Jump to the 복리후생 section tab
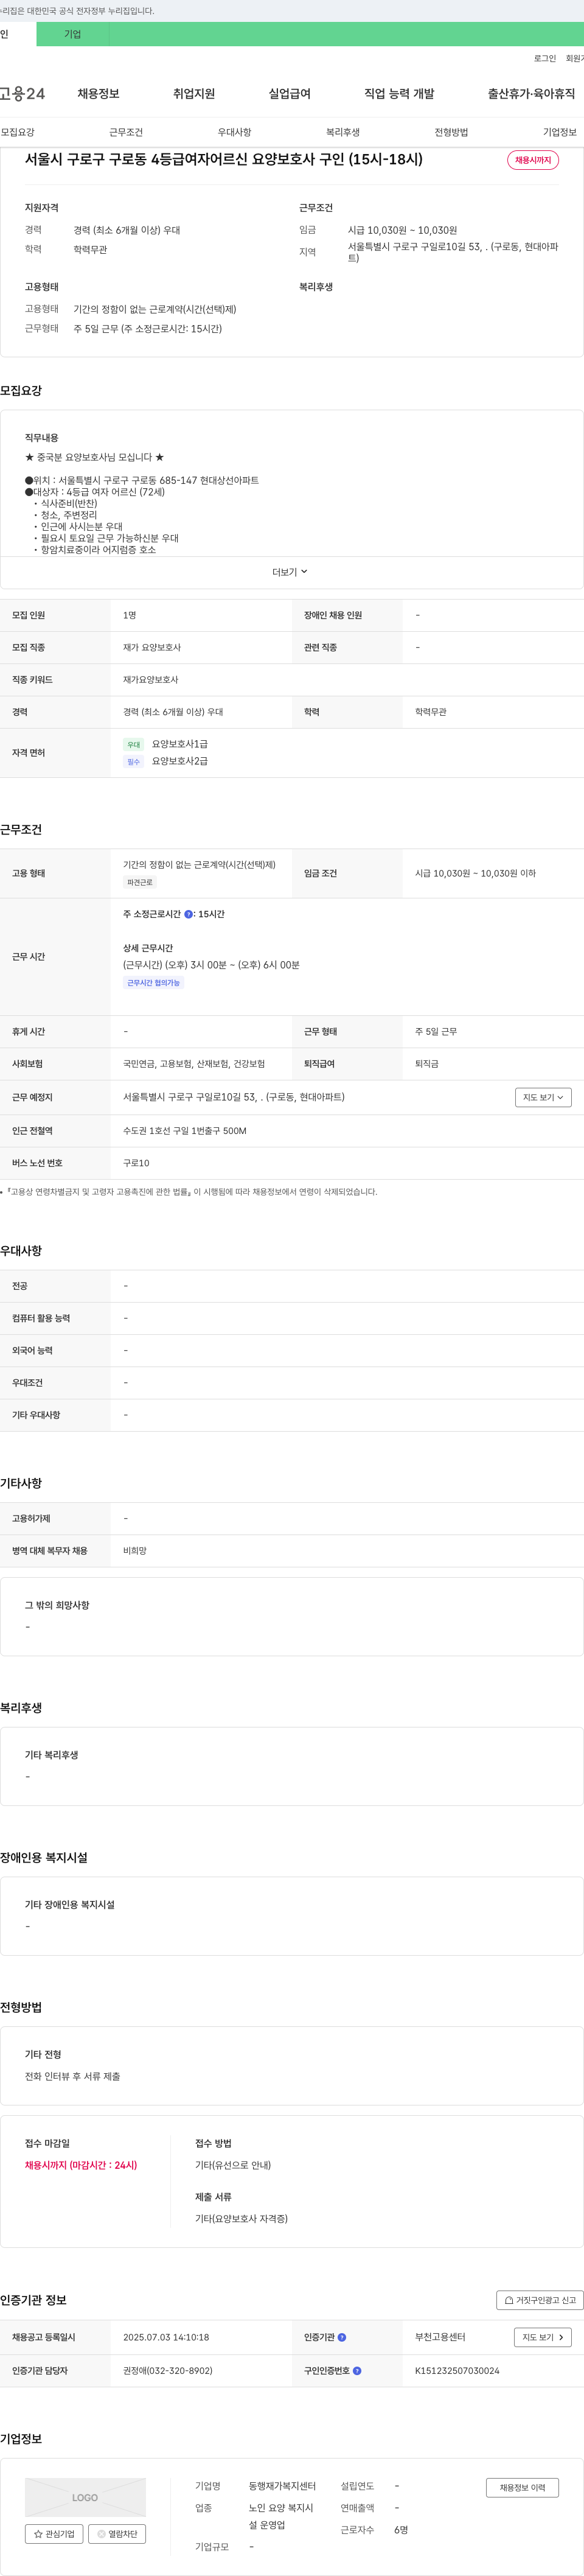Screen dimensions: 584x2576 click(343, 132)
